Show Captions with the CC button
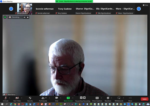150x106 pixels. pos(97,99)
